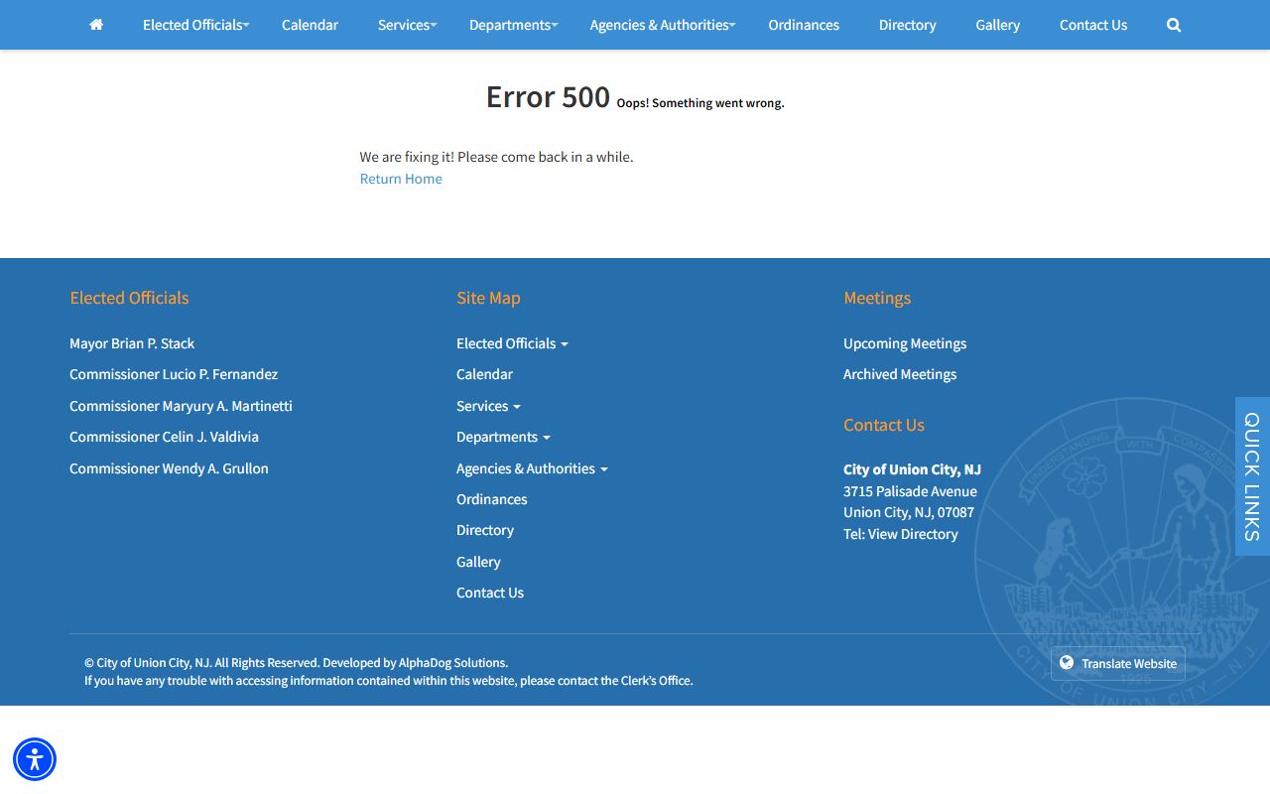This screenshot has height=794, width=1270.
Task: Go to Gallery in top navigation
Action: (x=997, y=25)
